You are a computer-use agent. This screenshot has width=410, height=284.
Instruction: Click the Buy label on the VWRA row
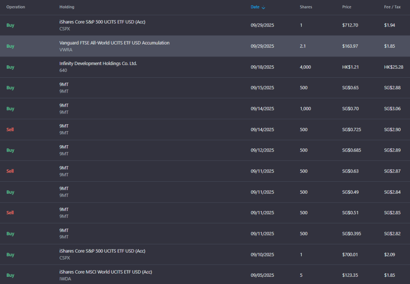(10, 46)
